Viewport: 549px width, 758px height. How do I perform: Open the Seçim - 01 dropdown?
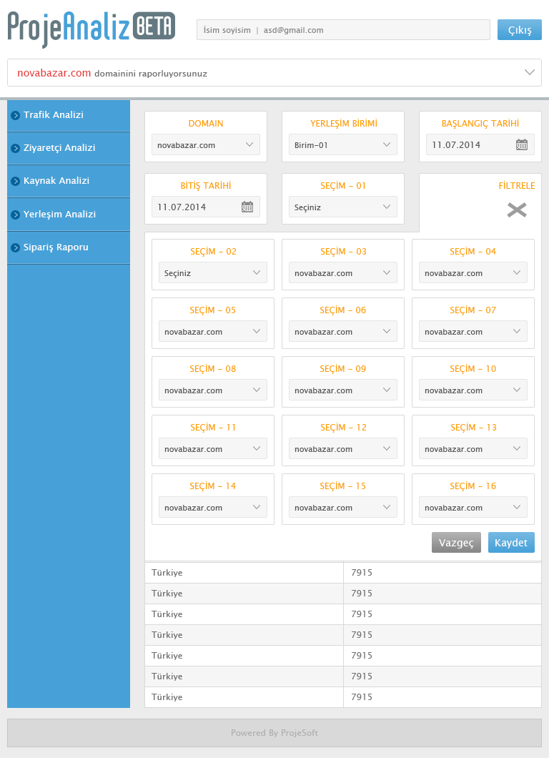343,207
